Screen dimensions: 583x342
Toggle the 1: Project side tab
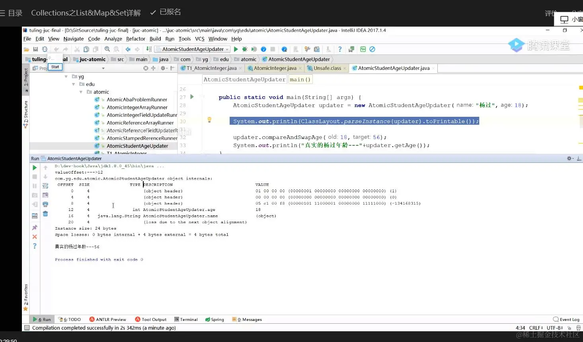pos(26,79)
